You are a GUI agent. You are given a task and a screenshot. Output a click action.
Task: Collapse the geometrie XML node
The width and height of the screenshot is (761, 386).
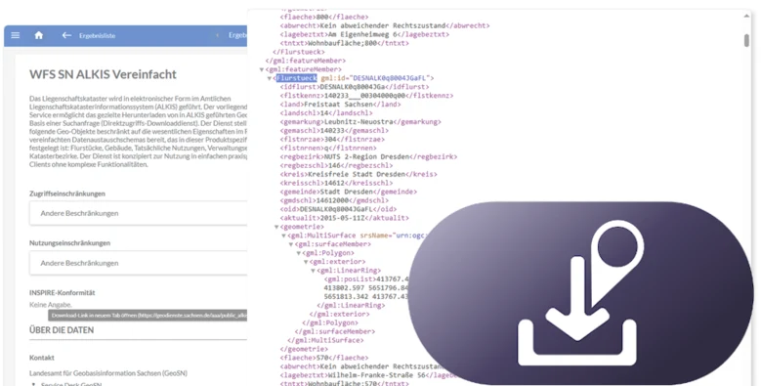point(276,227)
